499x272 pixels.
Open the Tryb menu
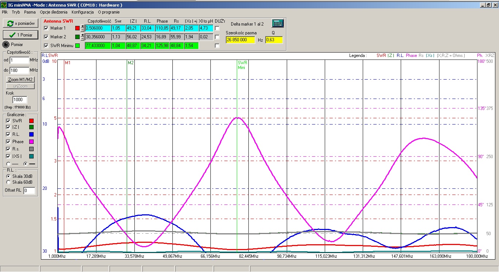(x=16, y=12)
